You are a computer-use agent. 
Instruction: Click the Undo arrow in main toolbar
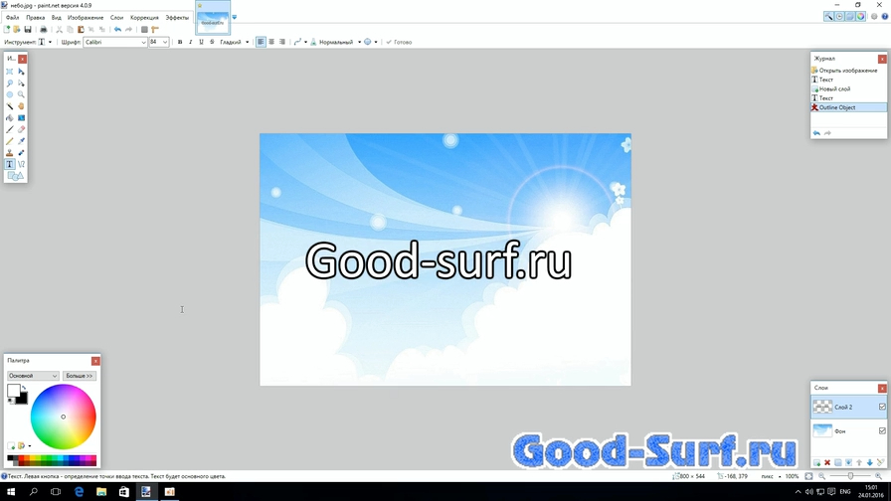117,29
